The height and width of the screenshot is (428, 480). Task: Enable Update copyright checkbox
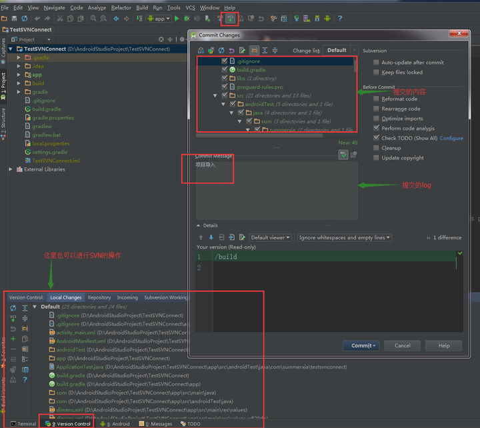(x=376, y=158)
